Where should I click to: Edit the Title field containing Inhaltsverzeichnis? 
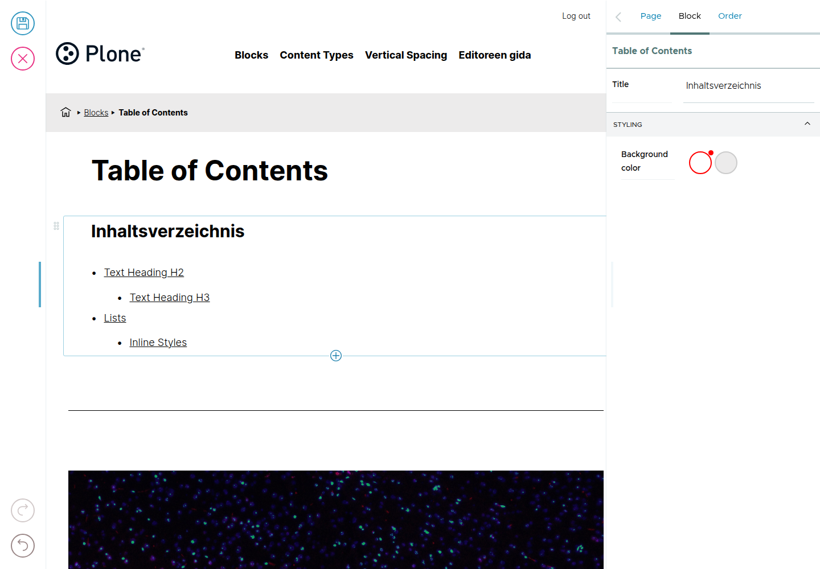click(749, 86)
